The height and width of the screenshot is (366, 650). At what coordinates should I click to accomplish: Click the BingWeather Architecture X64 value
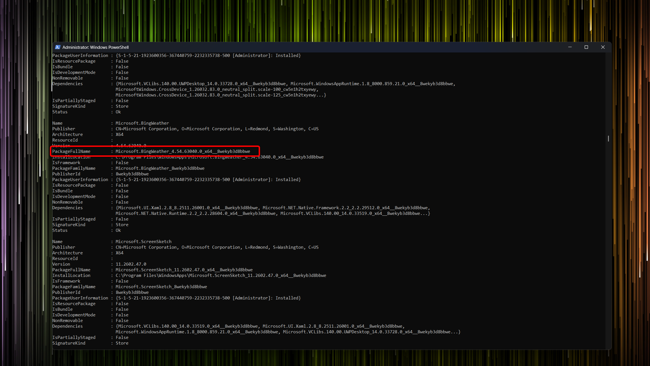[119, 135]
